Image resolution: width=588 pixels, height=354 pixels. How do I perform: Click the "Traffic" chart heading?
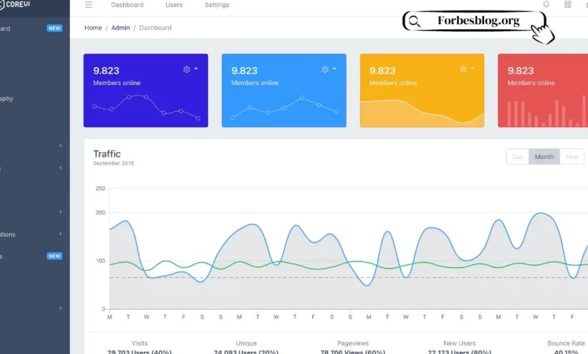(x=107, y=154)
